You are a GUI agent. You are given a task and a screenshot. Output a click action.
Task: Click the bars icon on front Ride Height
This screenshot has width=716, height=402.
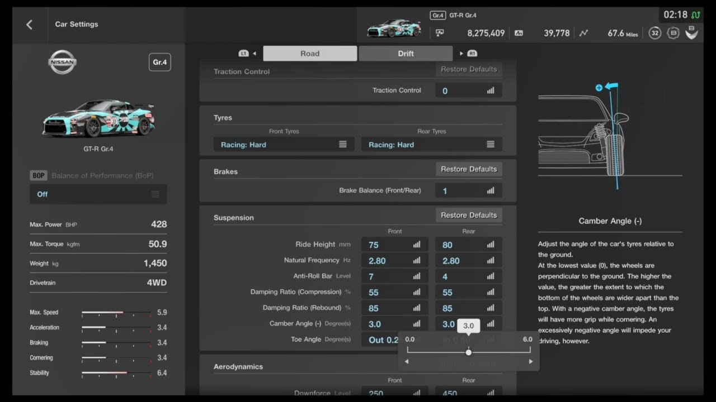pyautogui.click(x=417, y=245)
